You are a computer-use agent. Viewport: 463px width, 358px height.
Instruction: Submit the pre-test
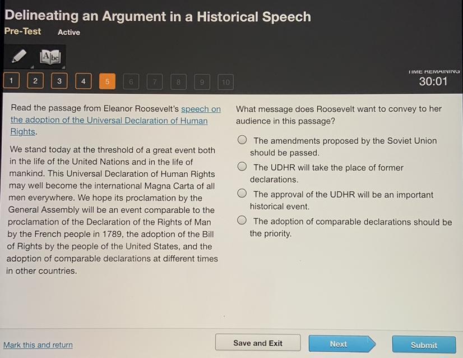tap(423, 345)
